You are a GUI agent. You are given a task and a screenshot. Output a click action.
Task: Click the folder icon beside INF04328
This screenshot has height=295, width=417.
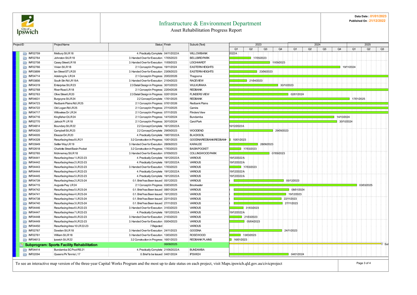coord(25,140)
